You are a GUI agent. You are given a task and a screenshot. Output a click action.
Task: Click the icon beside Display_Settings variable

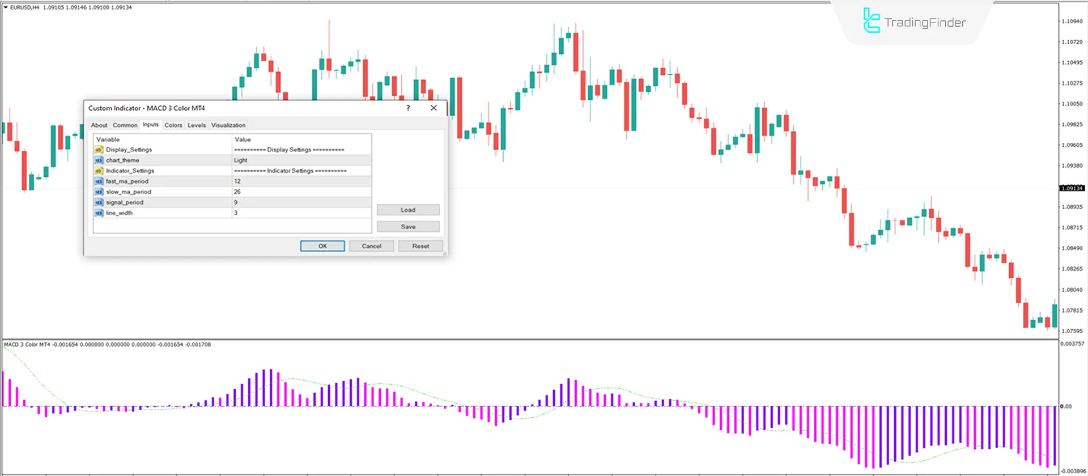99,150
